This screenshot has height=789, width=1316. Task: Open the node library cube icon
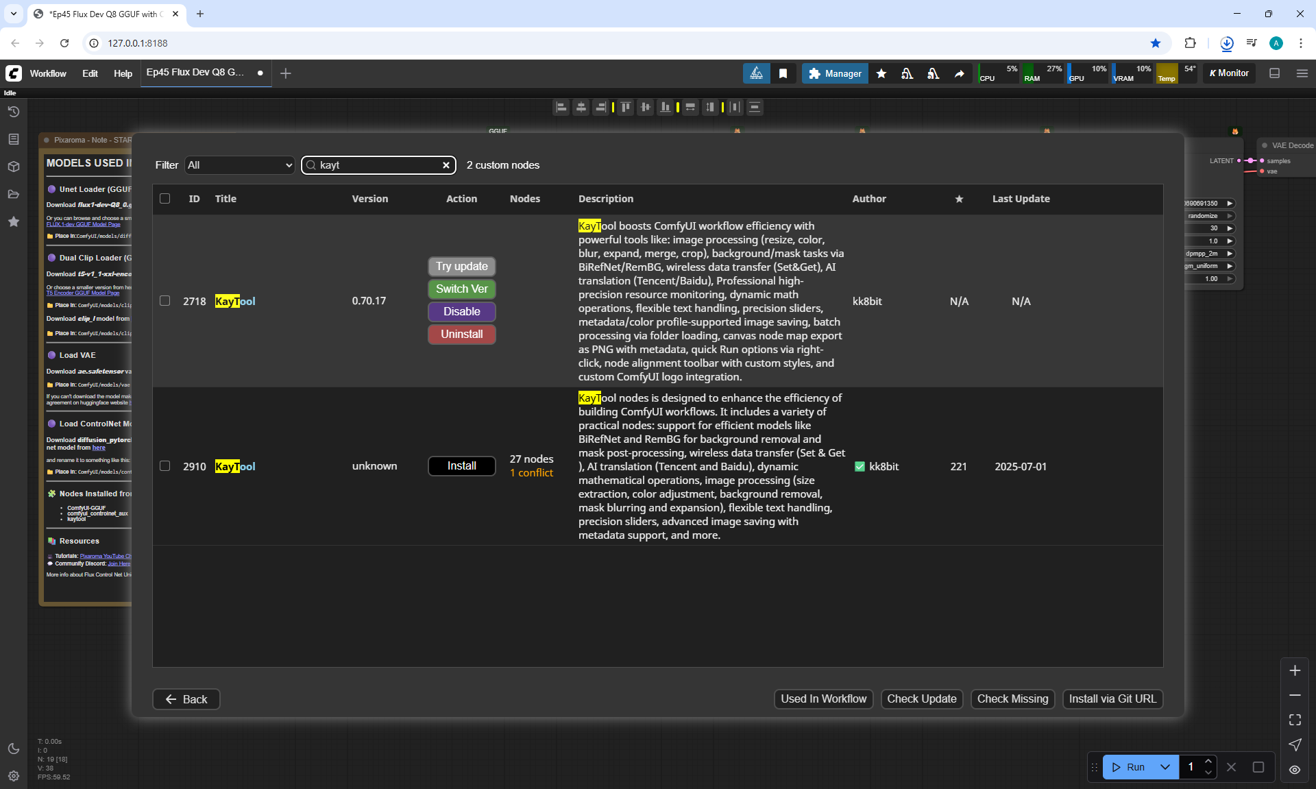tap(14, 167)
